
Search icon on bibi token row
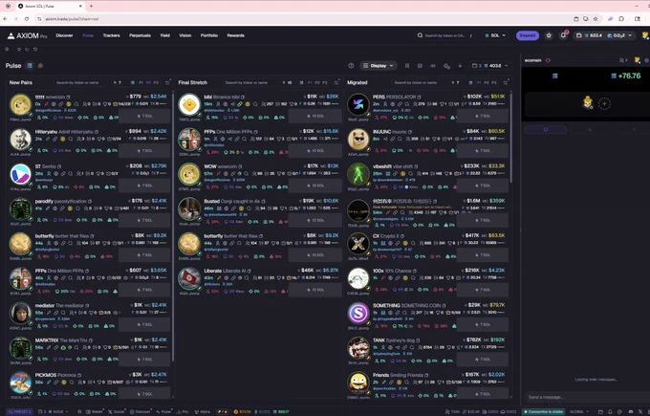tap(255, 104)
